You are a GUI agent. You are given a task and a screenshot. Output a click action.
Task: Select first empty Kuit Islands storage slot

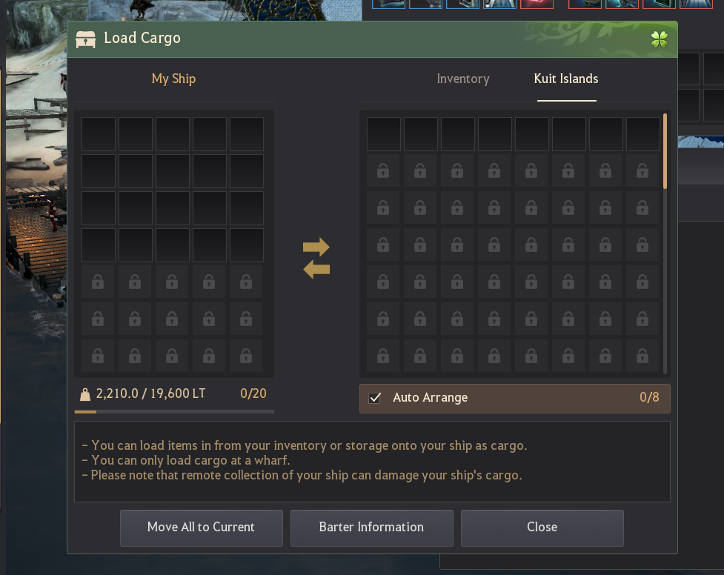pos(384,134)
